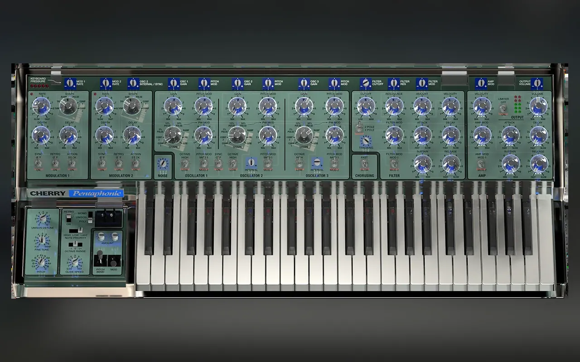Click the filter VELOCITY knob
This screenshot has width=580, height=362.
click(450, 106)
